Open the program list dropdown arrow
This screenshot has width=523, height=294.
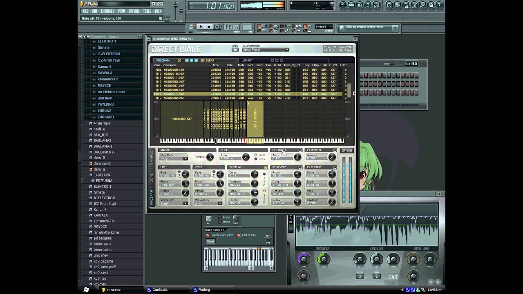point(196,60)
